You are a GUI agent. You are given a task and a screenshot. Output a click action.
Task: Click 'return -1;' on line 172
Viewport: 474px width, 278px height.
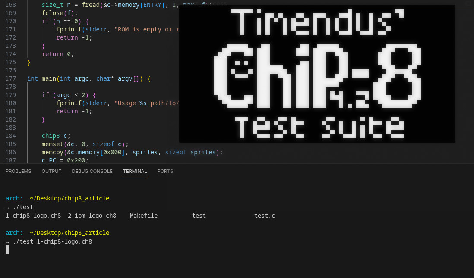click(74, 37)
